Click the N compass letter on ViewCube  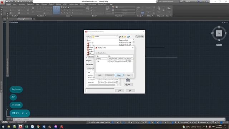(x=219, y=27)
